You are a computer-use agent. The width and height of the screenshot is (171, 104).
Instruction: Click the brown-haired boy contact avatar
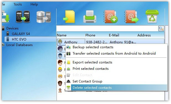pyautogui.click(x=60, y=63)
